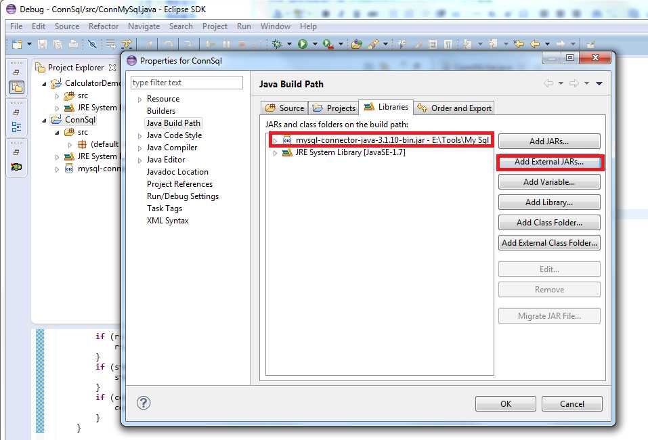This screenshot has height=440, width=648.
Task: Select Java Compiler in properties tree
Action: pos(171,148)
